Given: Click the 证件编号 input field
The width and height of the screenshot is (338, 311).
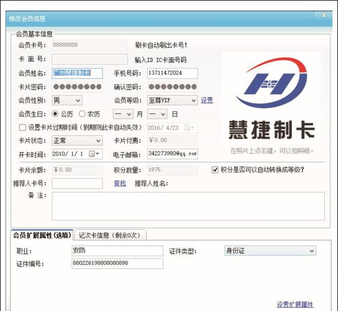Looking at the screenshot, I should [117, 263].
